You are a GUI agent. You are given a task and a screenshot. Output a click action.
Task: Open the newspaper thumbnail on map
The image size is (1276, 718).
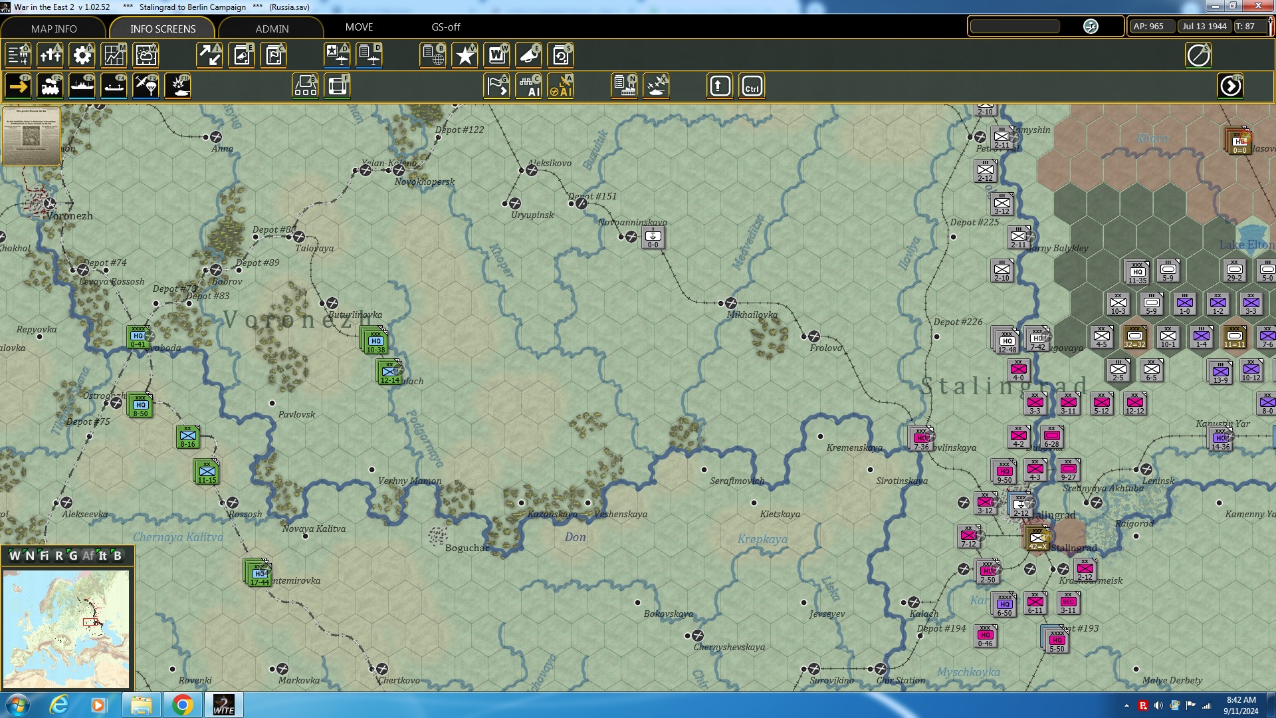click(x=31, y=136)
